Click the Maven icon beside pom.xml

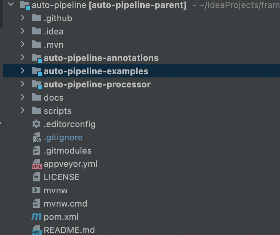(36, 217)
